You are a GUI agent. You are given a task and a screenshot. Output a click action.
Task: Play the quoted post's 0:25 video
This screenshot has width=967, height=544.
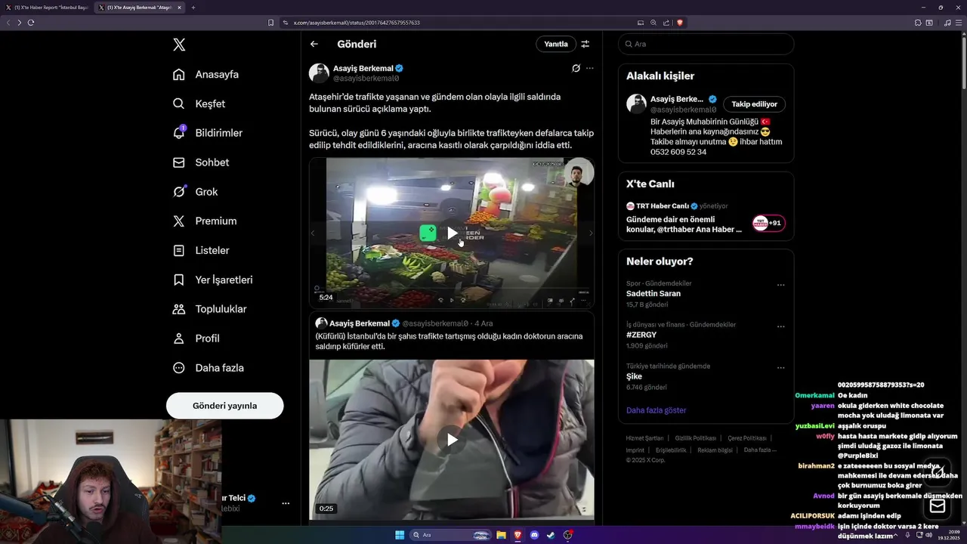[x=452, y=439]
